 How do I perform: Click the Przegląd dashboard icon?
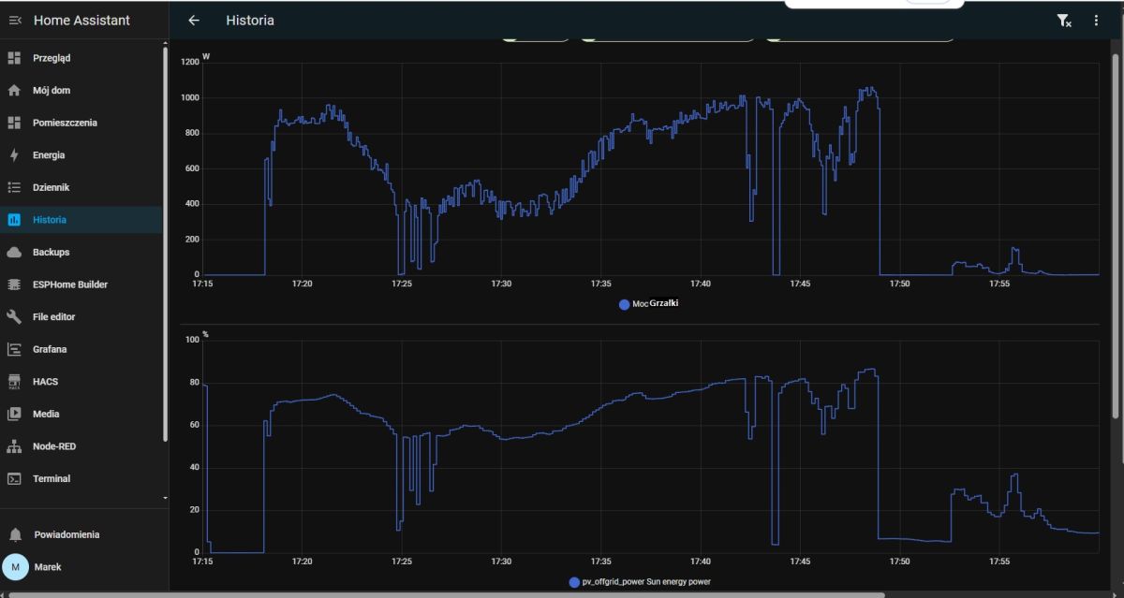tap(14, 58)
